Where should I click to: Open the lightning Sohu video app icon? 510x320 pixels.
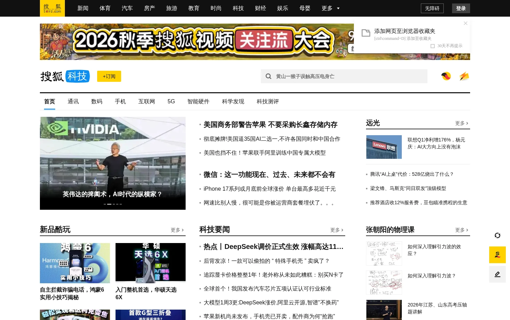click(464, 76)
